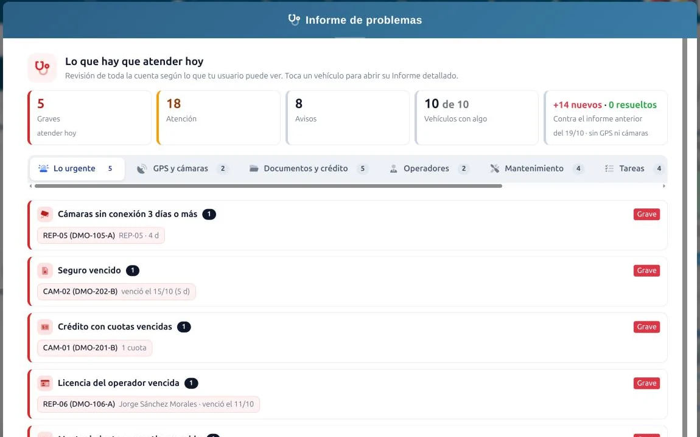Click the 18 Atención summary card

coord(219,118)
